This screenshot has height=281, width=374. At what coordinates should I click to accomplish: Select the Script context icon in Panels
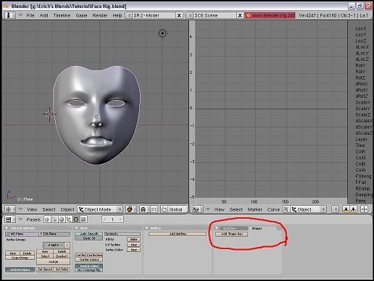[54, 219]
